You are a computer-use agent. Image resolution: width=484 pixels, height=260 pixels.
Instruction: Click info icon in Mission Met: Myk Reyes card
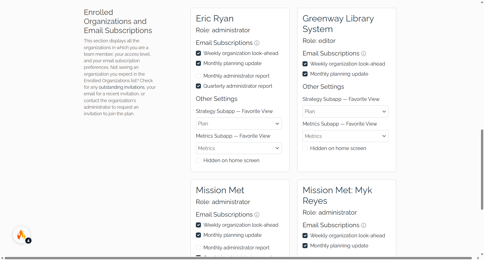[x=364, y=225]
